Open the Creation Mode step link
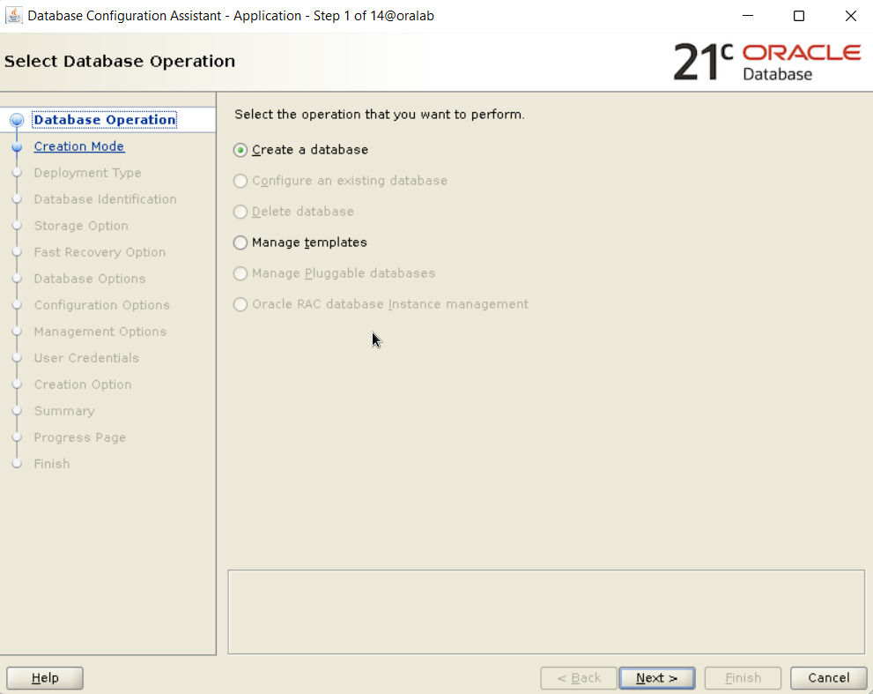Screen dimensions: 873x694 [x=79, y=146]
